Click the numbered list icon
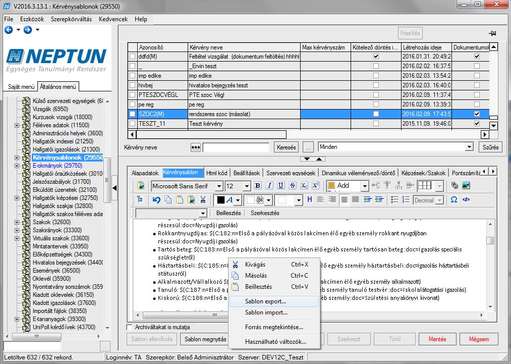Screen dimensions: 511x364 pos(406,199)
